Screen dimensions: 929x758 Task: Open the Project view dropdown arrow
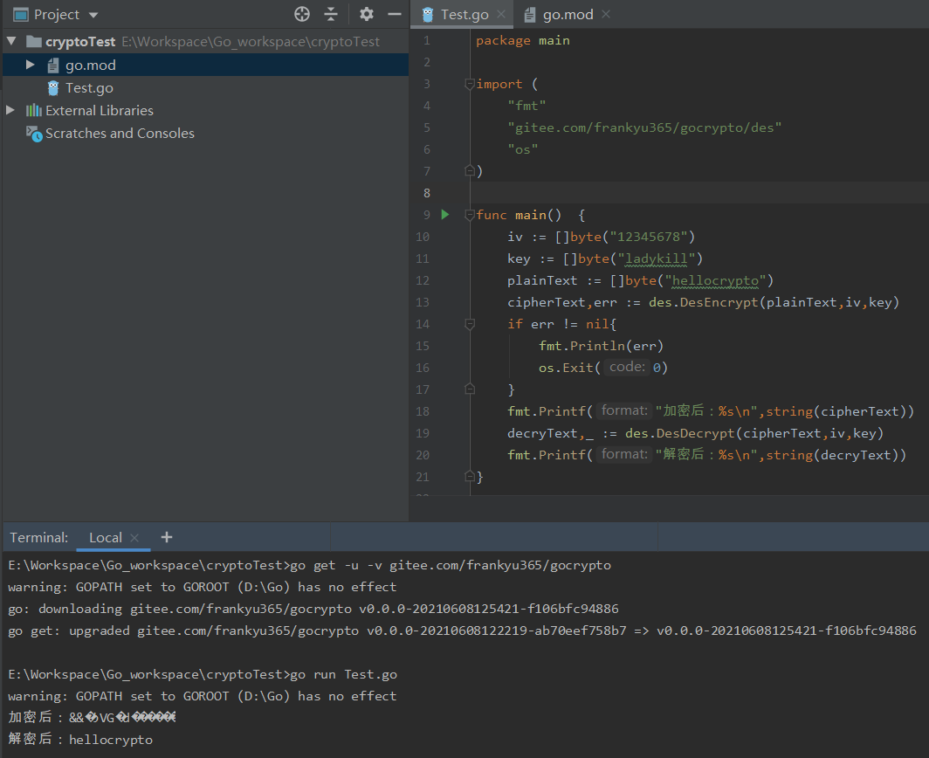93,15
